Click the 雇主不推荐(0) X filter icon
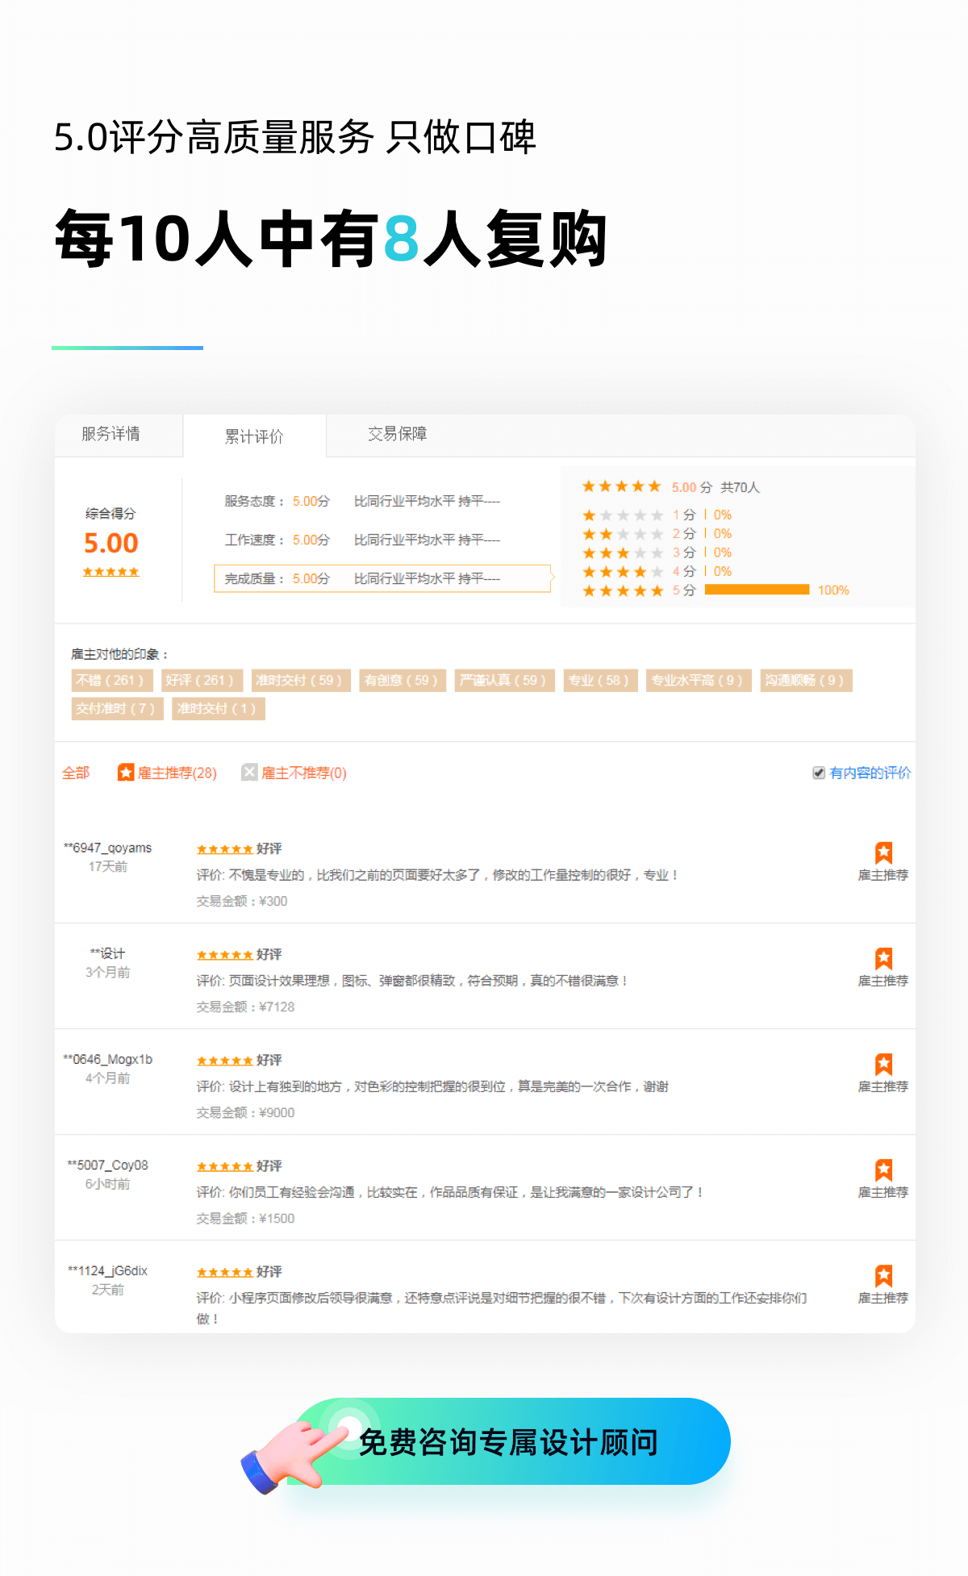Image resolution: width=968 pixels, height=1576 pixels. tap(249, 773)
